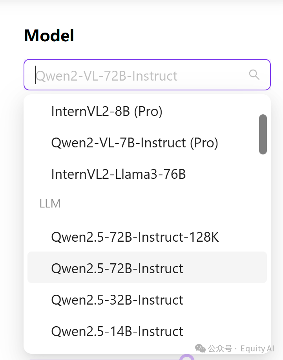Click the WeChat logo icon in watermark
This screenshot has height=360, width=283.
(200, 348)
